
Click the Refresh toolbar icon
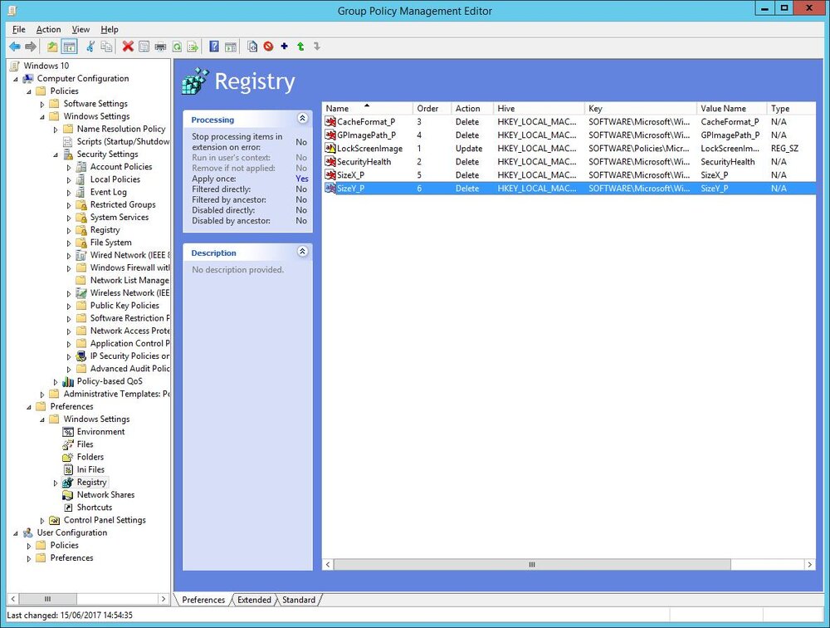tap(177, 47)
